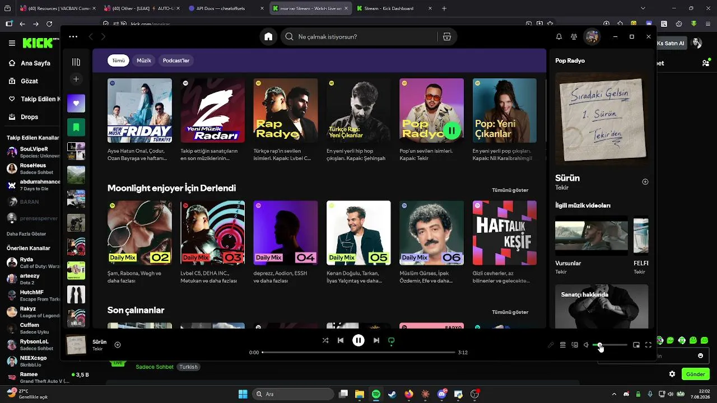Open Kick chat settings gear
This screenshot has width=717, height=403.
tap(672, 374)
